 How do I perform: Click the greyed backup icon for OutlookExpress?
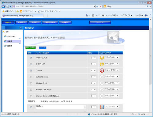coord(102,77)
